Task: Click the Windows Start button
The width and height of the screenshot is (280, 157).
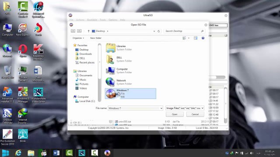Action: click(5, 153)
